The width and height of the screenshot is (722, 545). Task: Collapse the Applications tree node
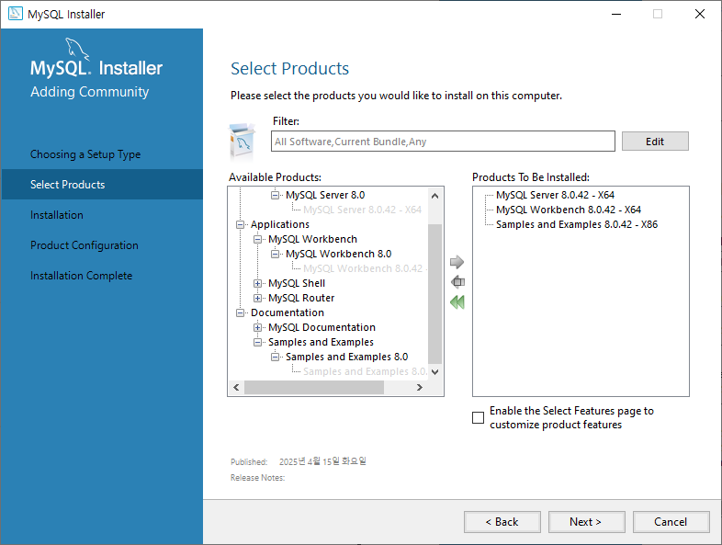240,225
